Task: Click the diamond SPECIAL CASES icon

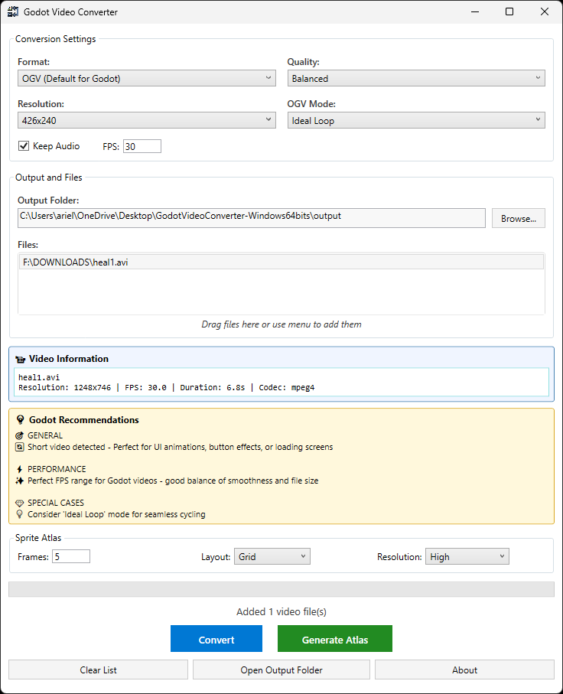Action: (x=20, y=503)
